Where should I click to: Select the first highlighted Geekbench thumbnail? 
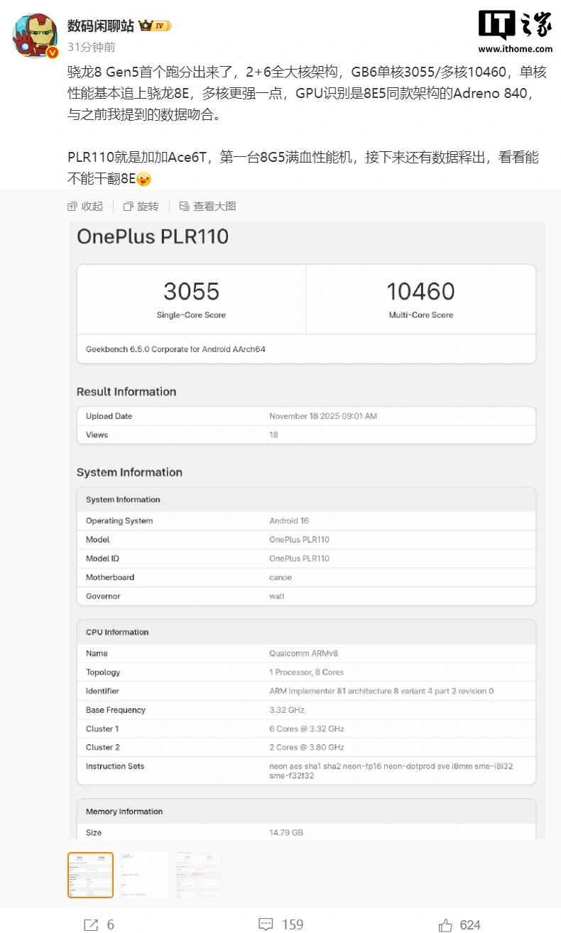tap(90, 875)
